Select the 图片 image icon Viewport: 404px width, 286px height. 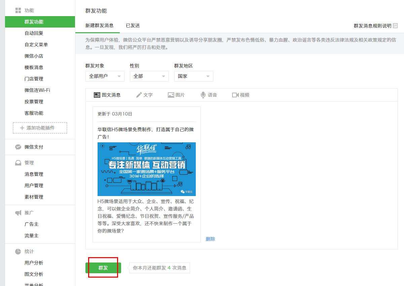click(x=171, y=95)
